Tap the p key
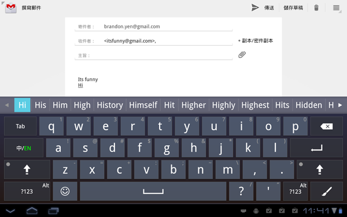Image resolution: width=347 pixels, height=217 pixels. (x=295, y=126)
